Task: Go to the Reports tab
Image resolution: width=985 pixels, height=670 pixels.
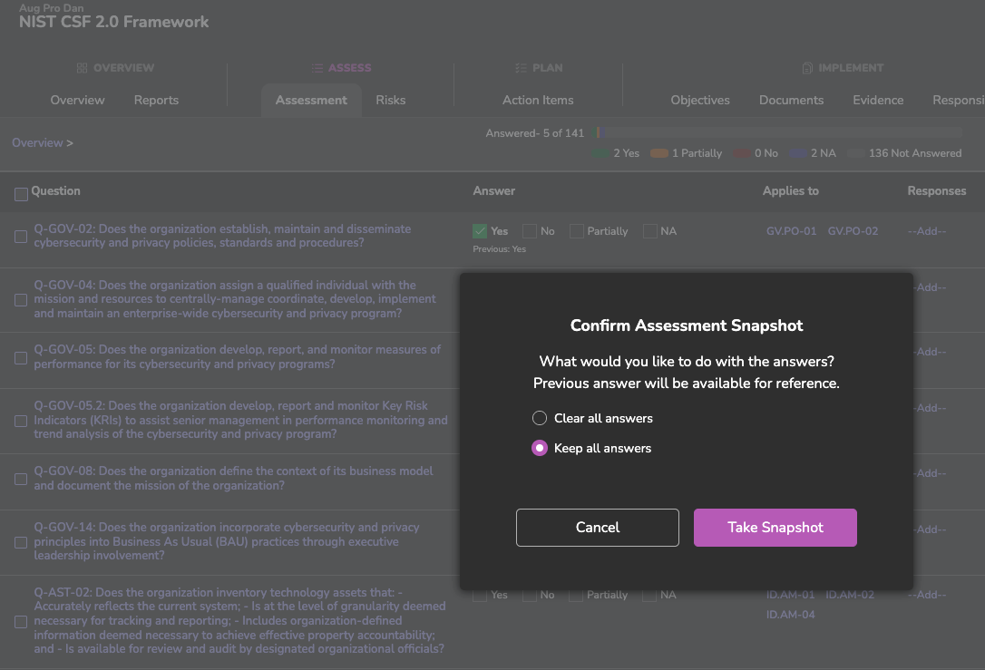Action: coord(156,100)
